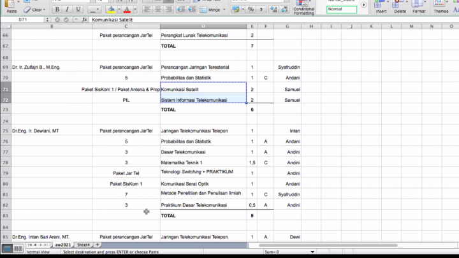Open the Format cells icon
The height and width of the screenshot is (258, 459).
[x=419, y=8]
